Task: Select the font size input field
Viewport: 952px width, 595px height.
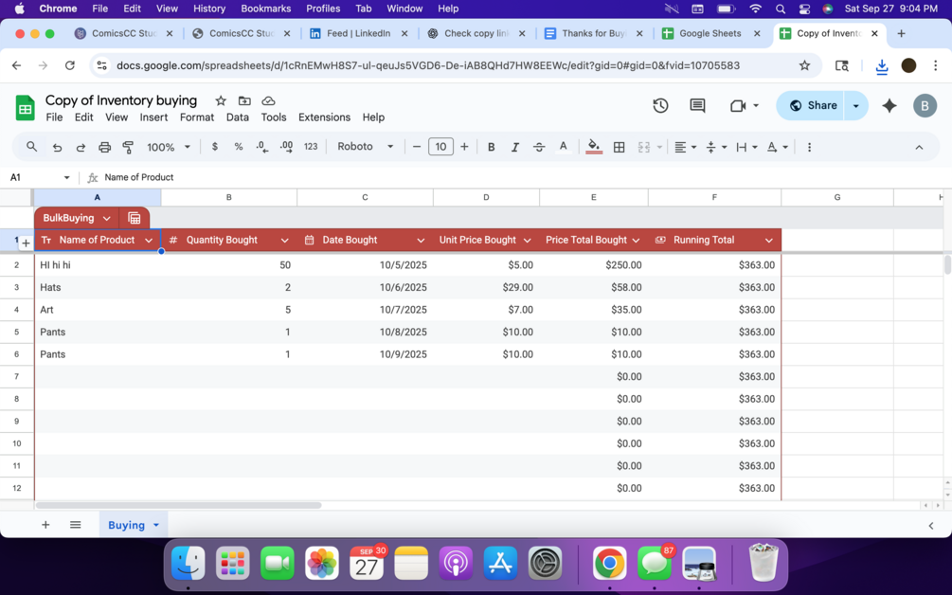Action: pos(440,147)
